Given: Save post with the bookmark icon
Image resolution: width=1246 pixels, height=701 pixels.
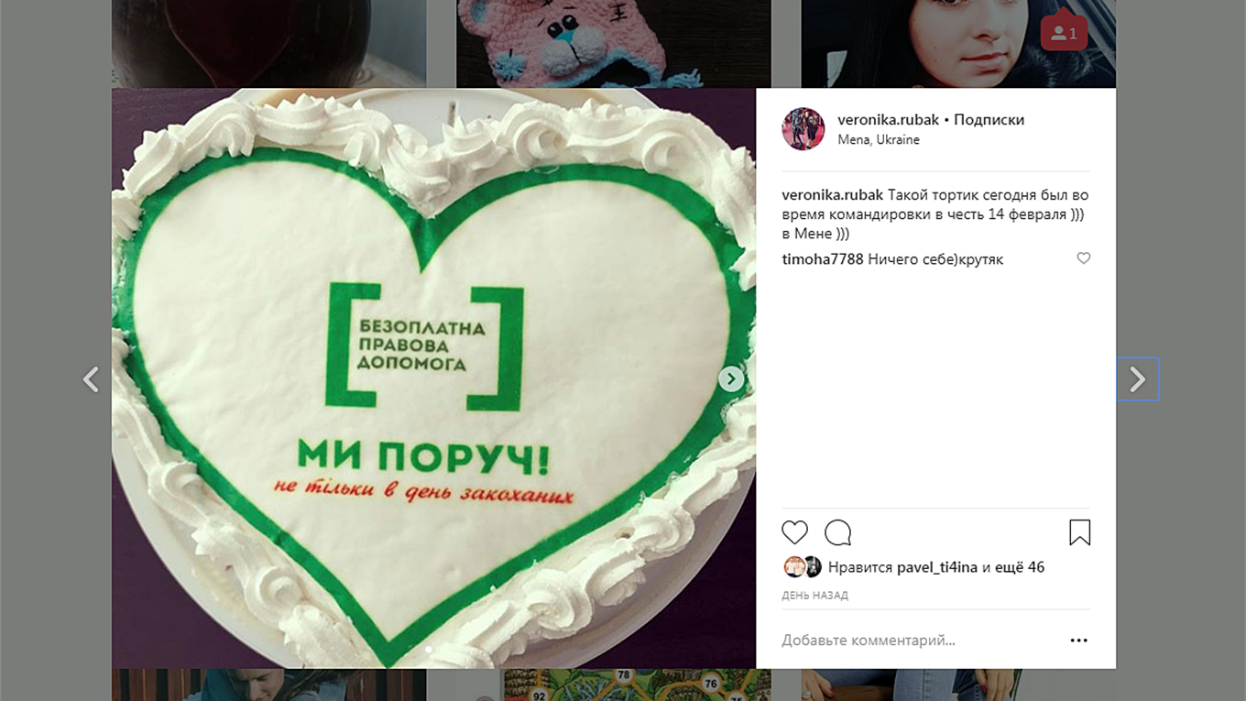Looking at the screenshot, I should tap(1079, 532).
